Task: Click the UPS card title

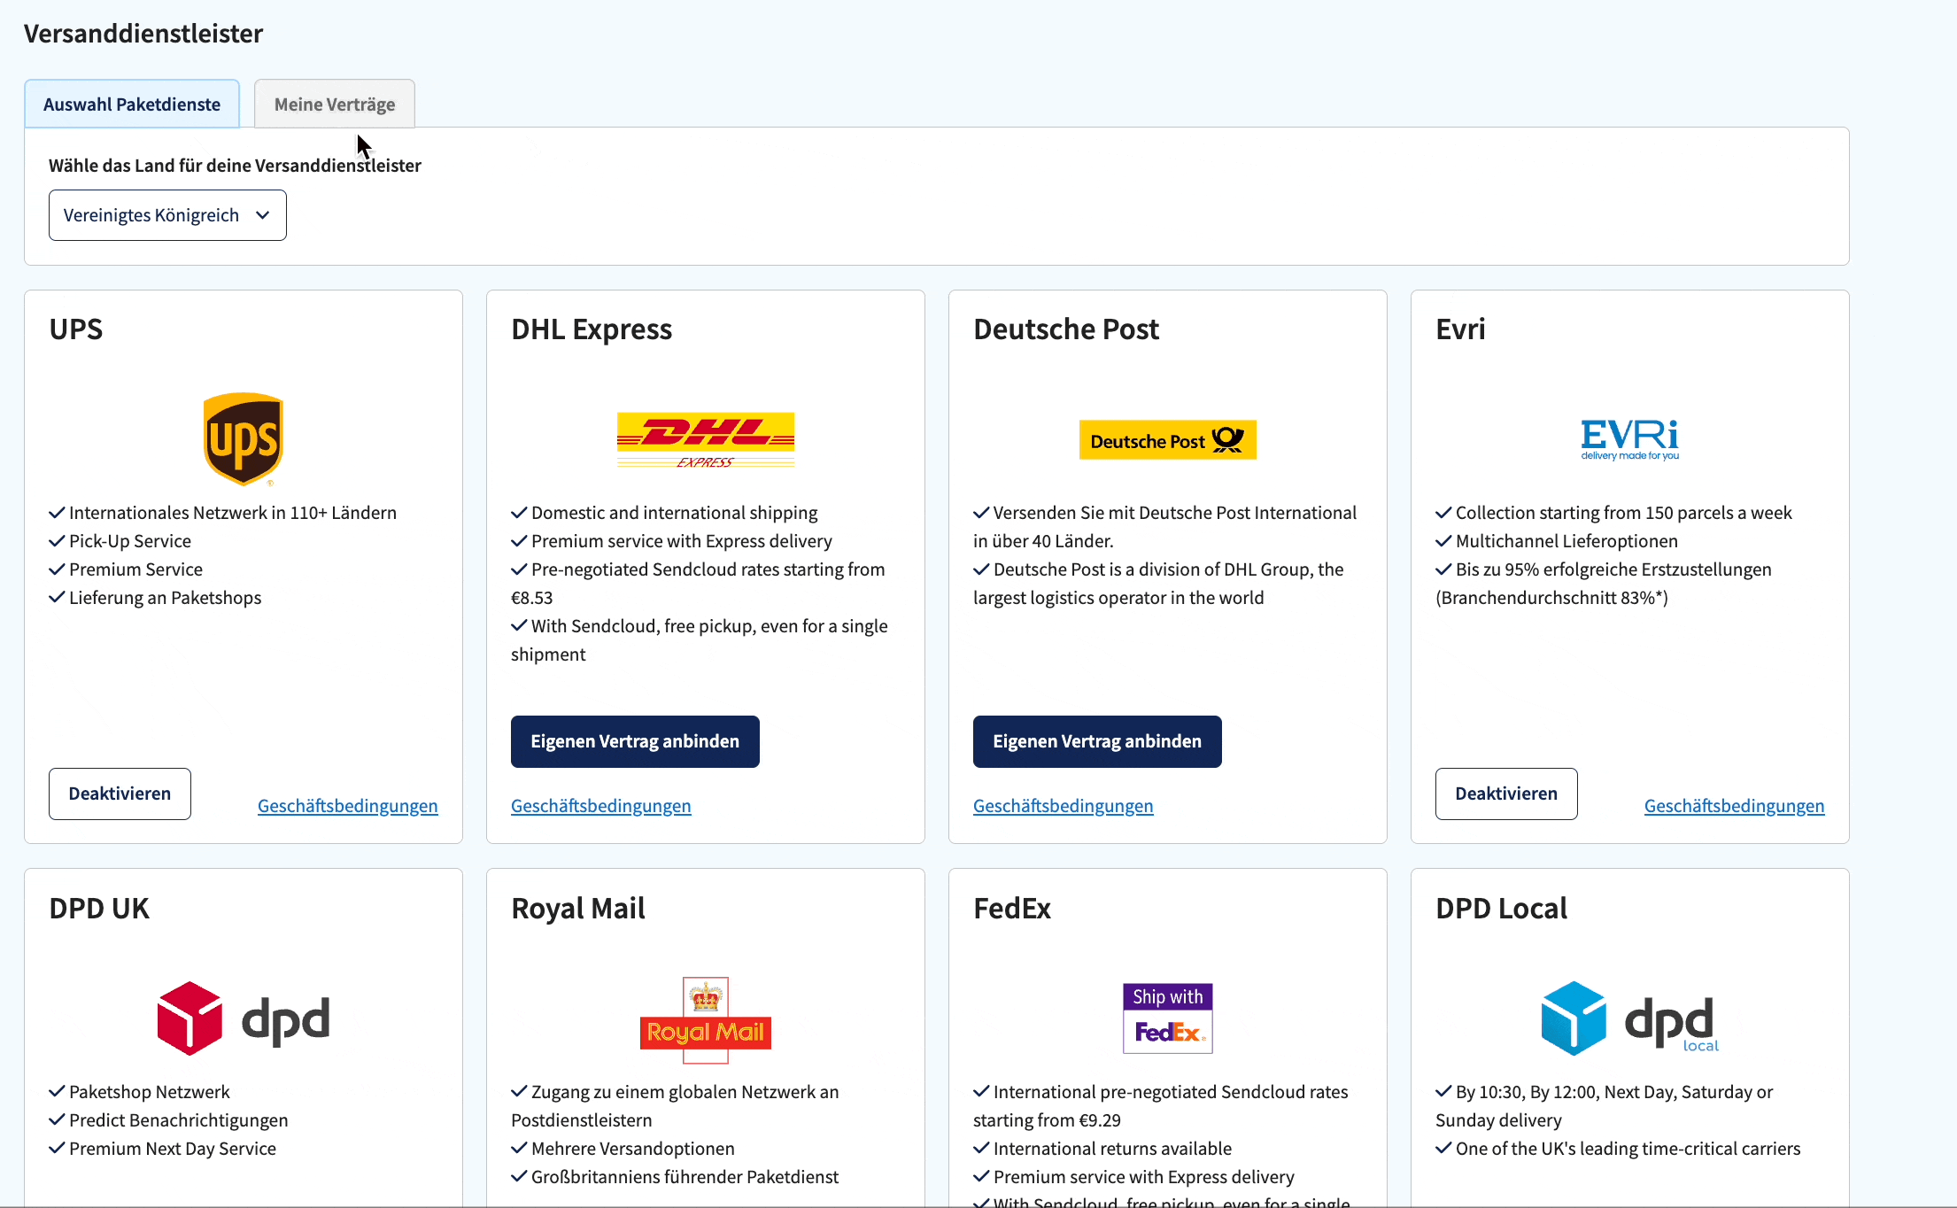Action: 76,329
